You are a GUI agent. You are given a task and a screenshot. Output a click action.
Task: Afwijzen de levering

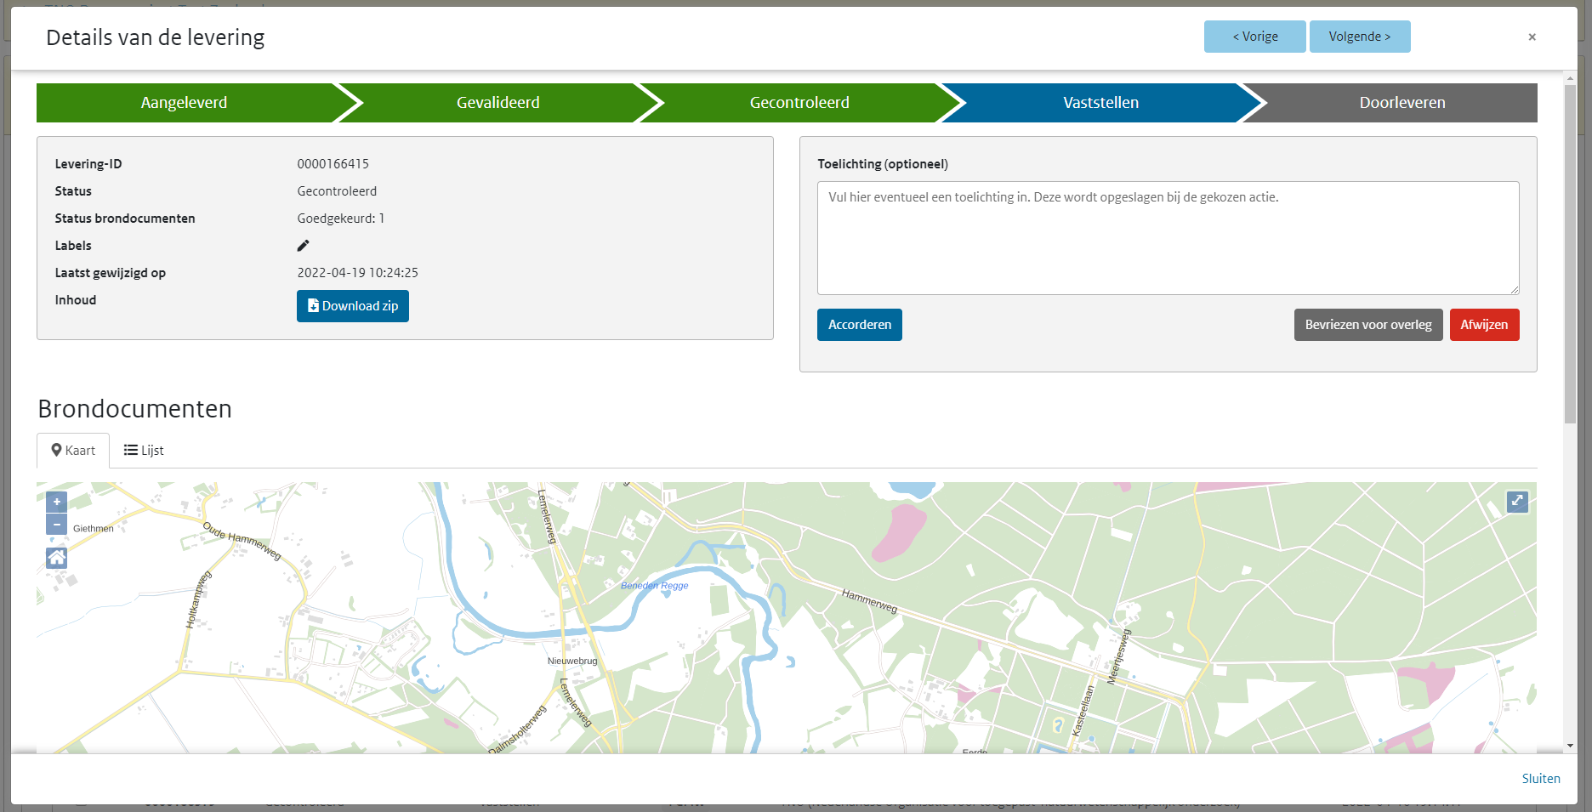coord(1484,325)
